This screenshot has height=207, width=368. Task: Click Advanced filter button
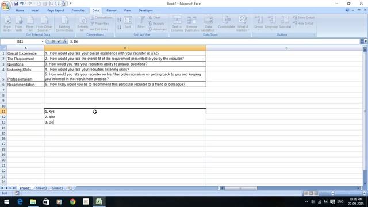click(x=158, y=29)
